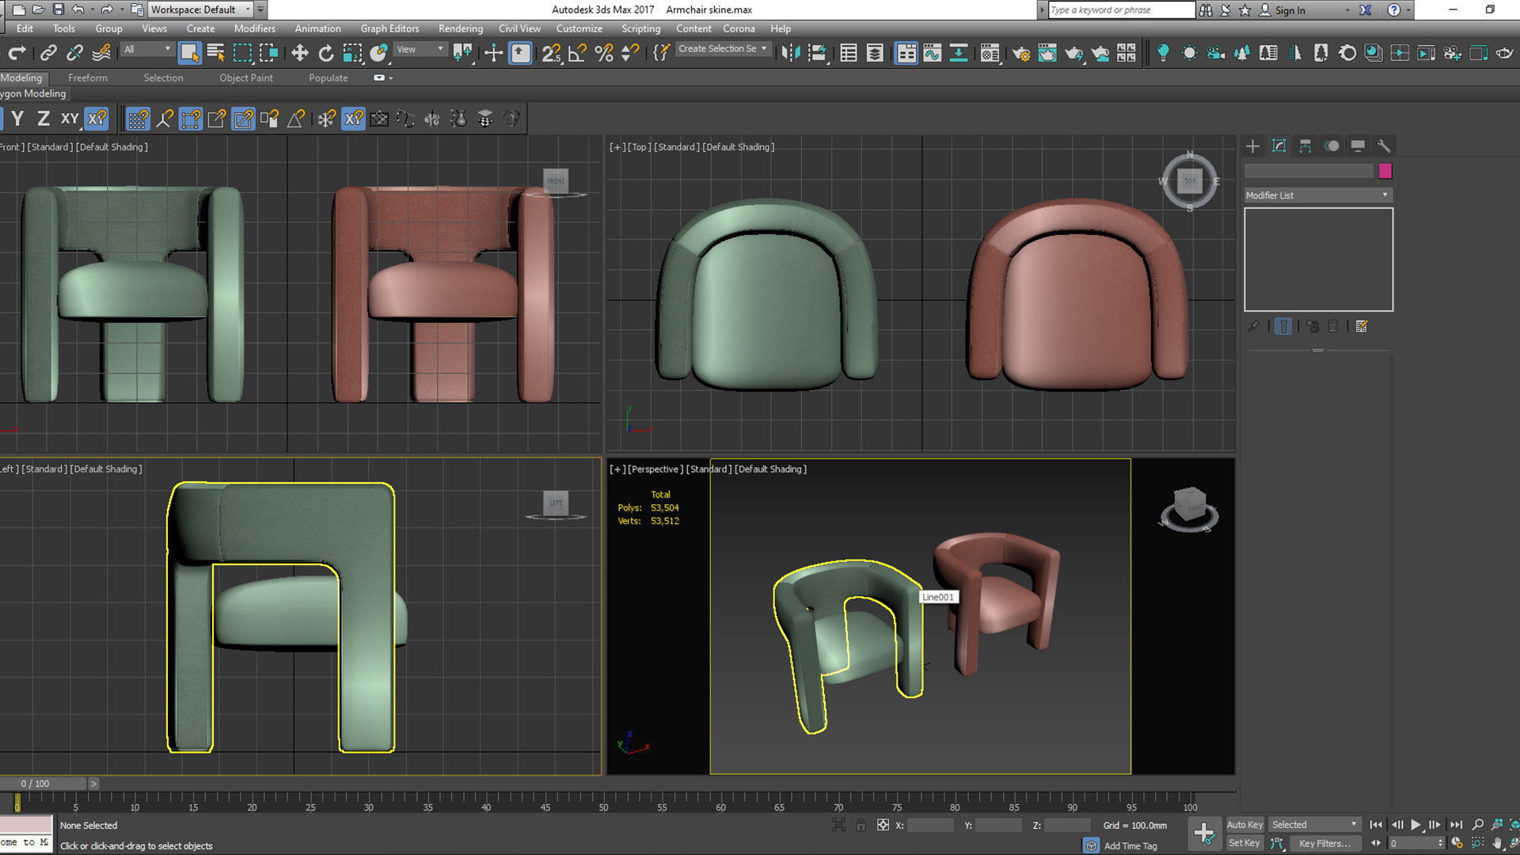The width and height of the screenshot is (1520, 855).
Task: Open the key mode Selected dropdown
Action: coord(1314,824)
